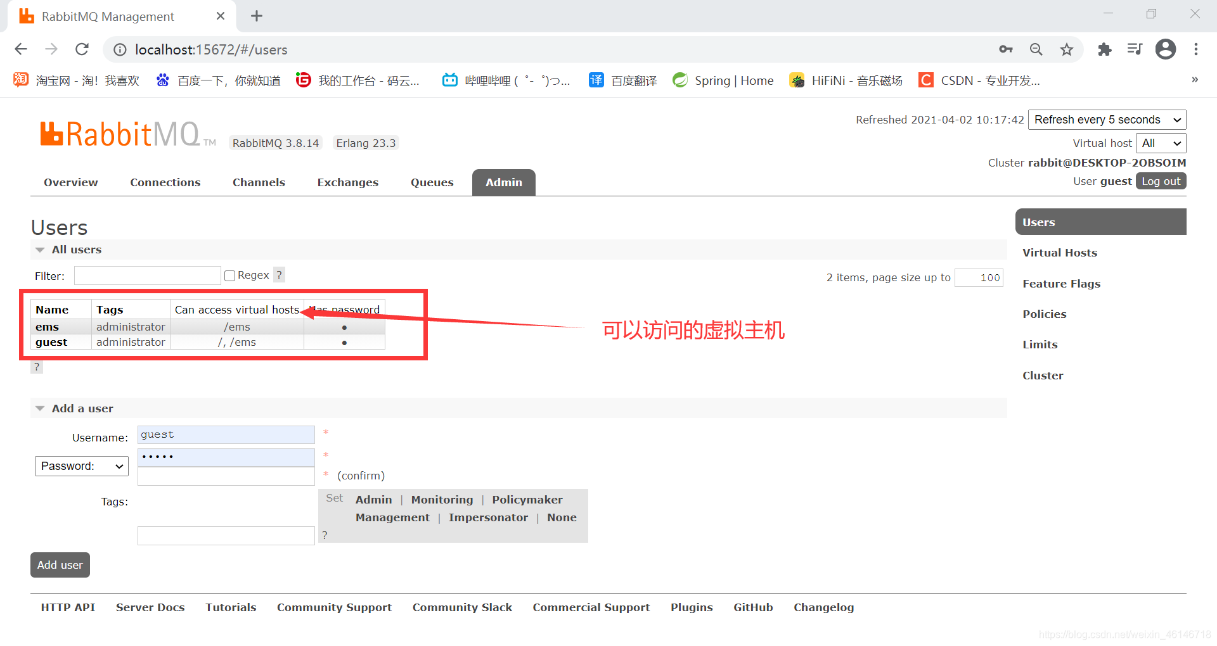Viewport: 1217px width, 646px height.
Task: Select the Admin tab
Action: pos(504,182)
